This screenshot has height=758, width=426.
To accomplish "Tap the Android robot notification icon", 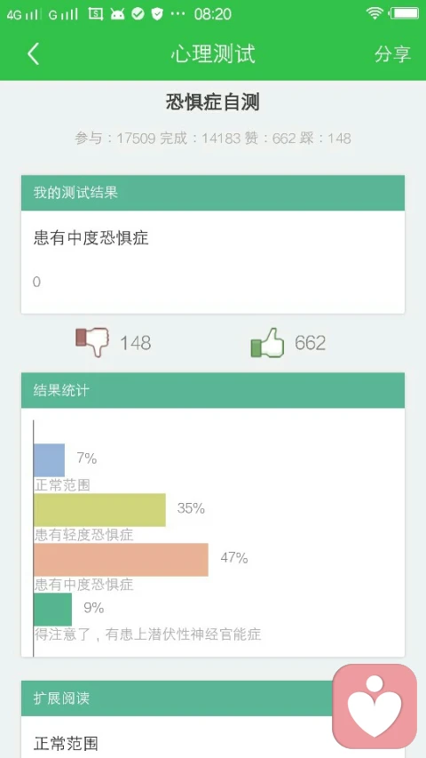I will [x=117, y=14].
